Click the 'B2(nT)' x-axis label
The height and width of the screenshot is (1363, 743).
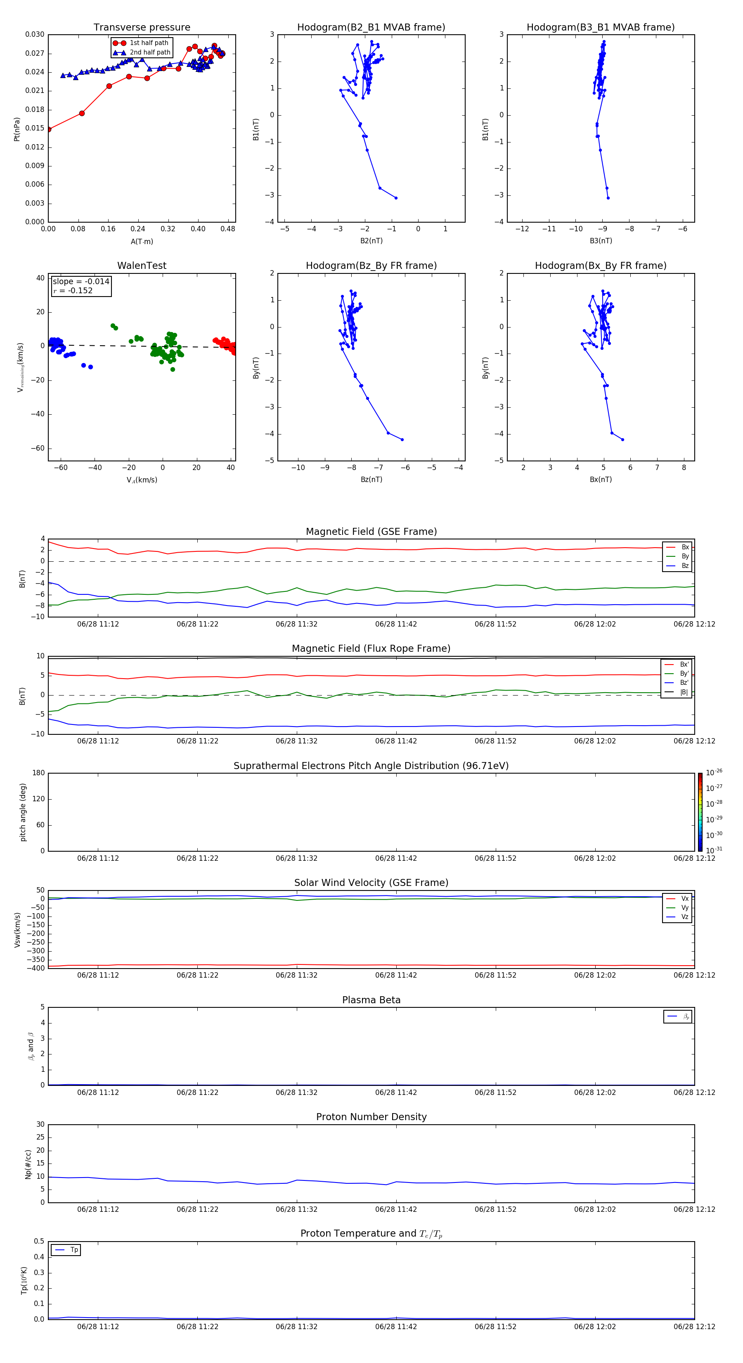click(x=371, y=241)
